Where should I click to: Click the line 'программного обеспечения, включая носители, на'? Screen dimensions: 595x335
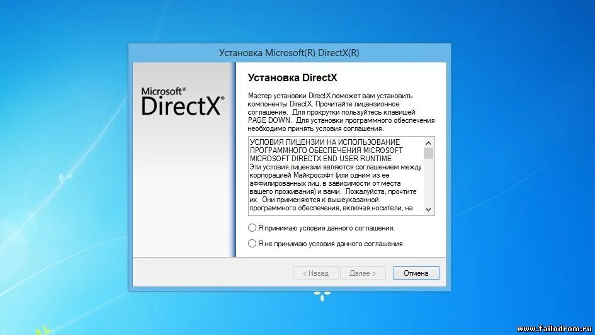(331, 208)
